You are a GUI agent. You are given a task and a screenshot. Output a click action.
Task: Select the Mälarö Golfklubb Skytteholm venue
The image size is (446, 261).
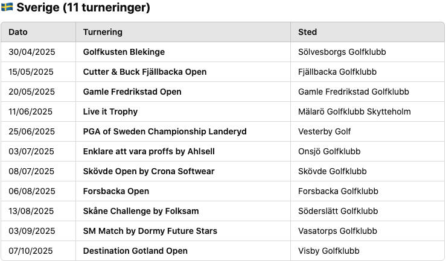tap(354, 112)
